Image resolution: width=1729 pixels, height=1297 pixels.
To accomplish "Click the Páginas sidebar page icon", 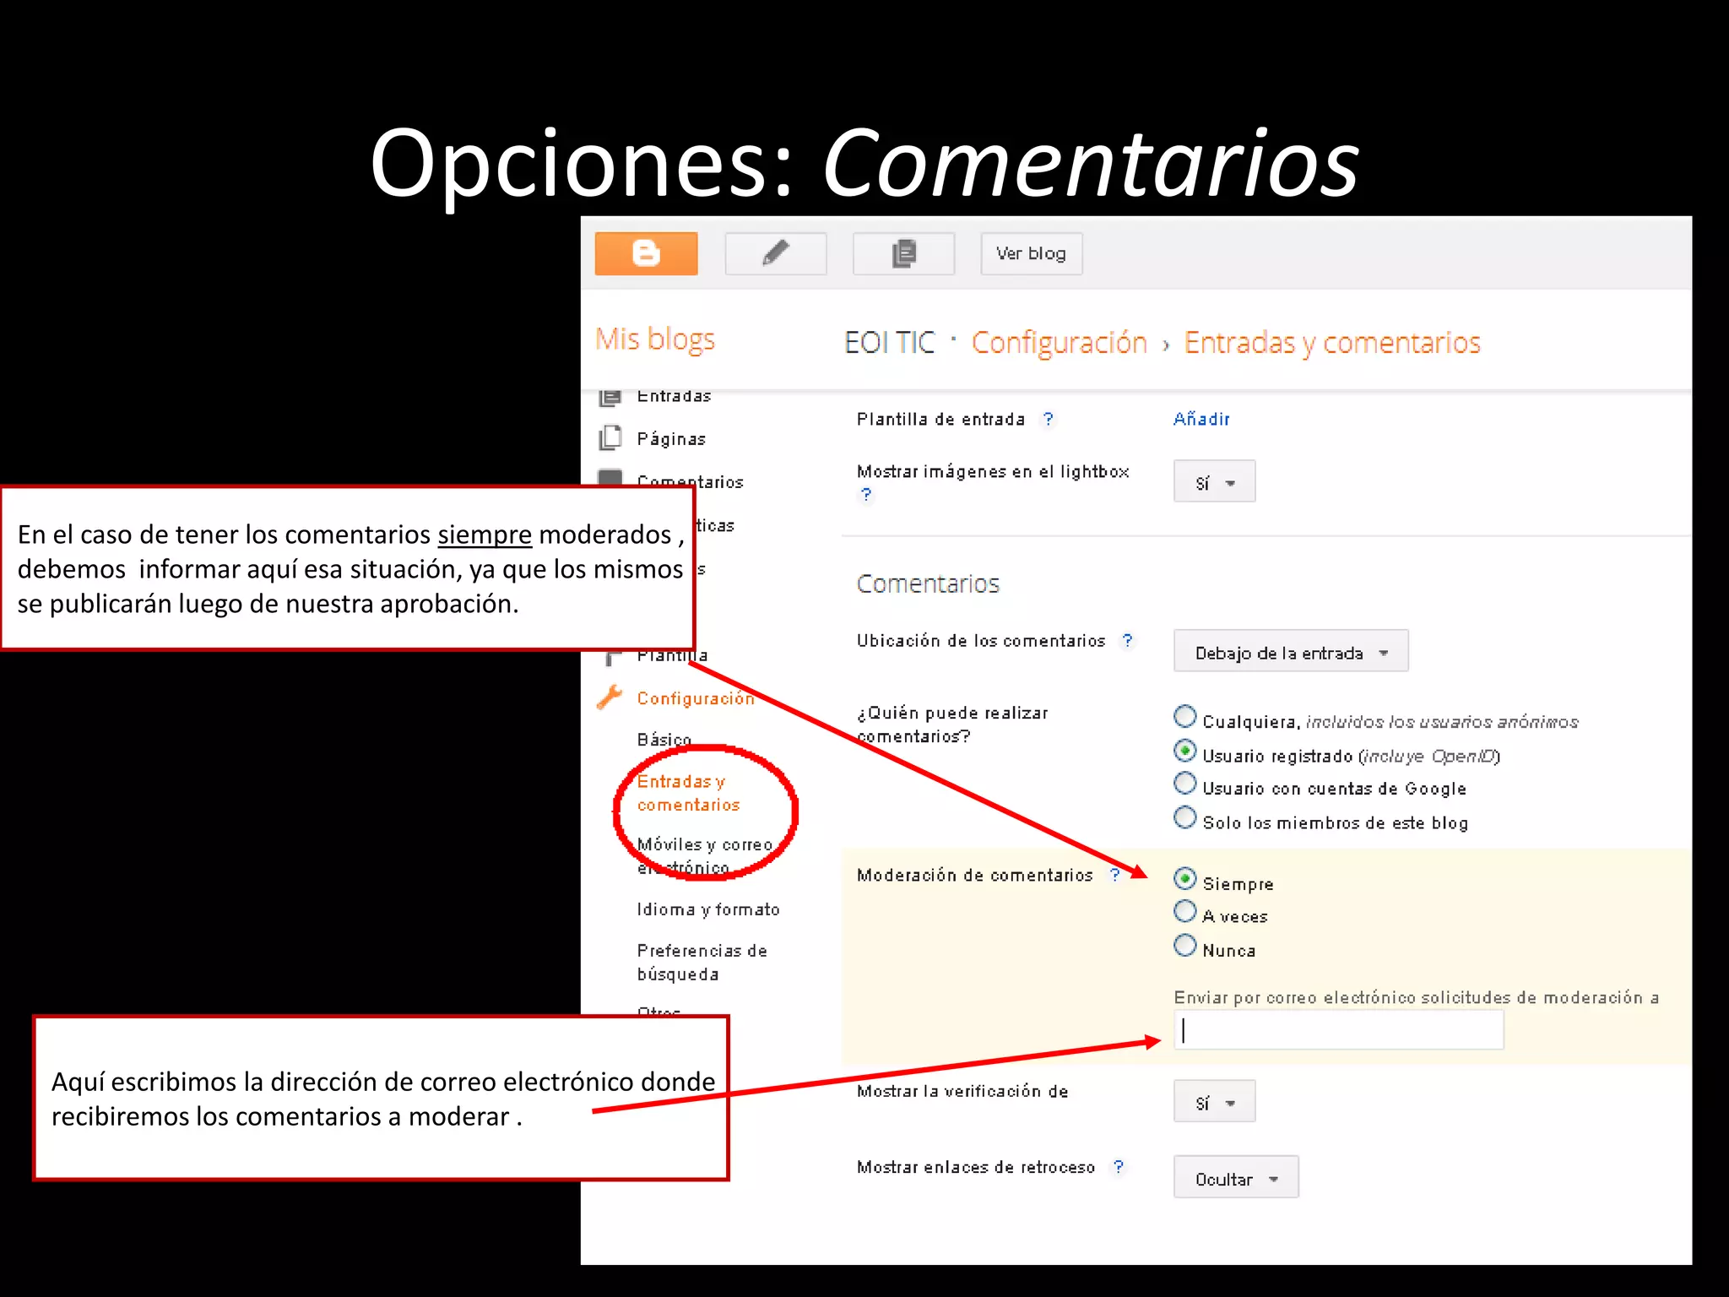I will [x=610, y=438].
